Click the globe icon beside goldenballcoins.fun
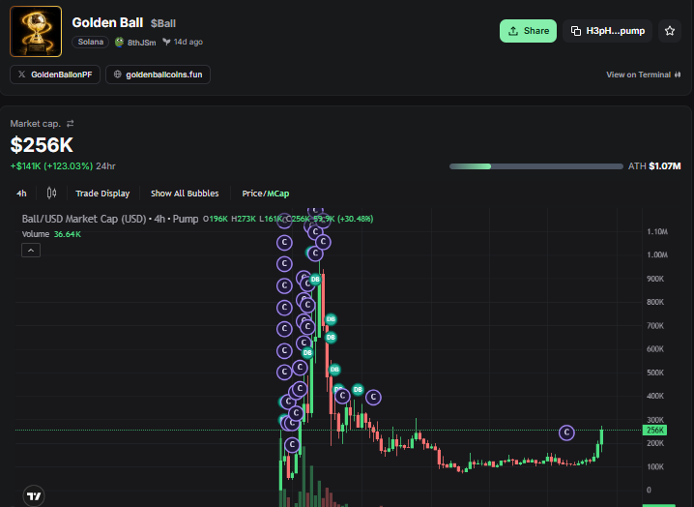 point(117,75)
